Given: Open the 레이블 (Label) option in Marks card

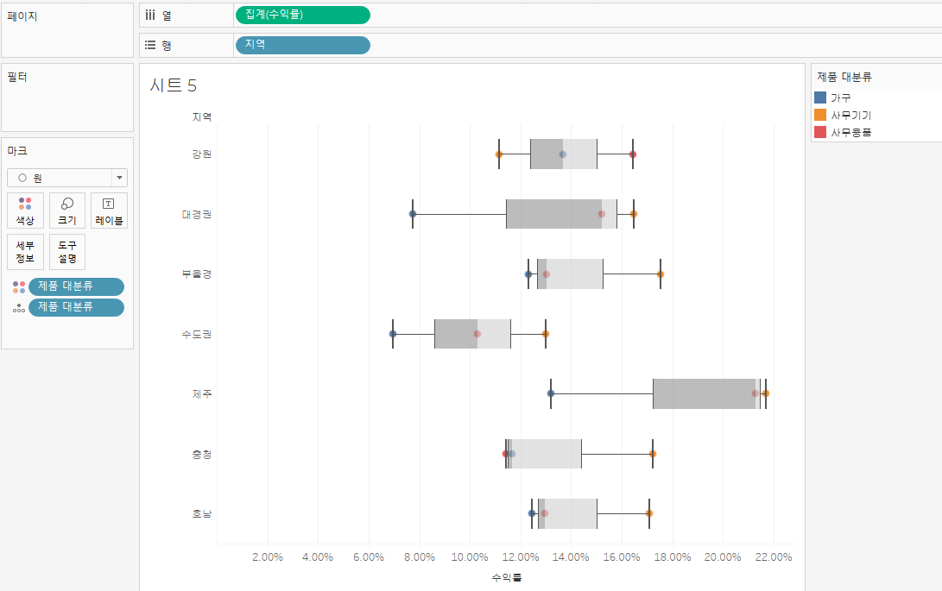Looking at the screenshot, I should tap(107, 211).
